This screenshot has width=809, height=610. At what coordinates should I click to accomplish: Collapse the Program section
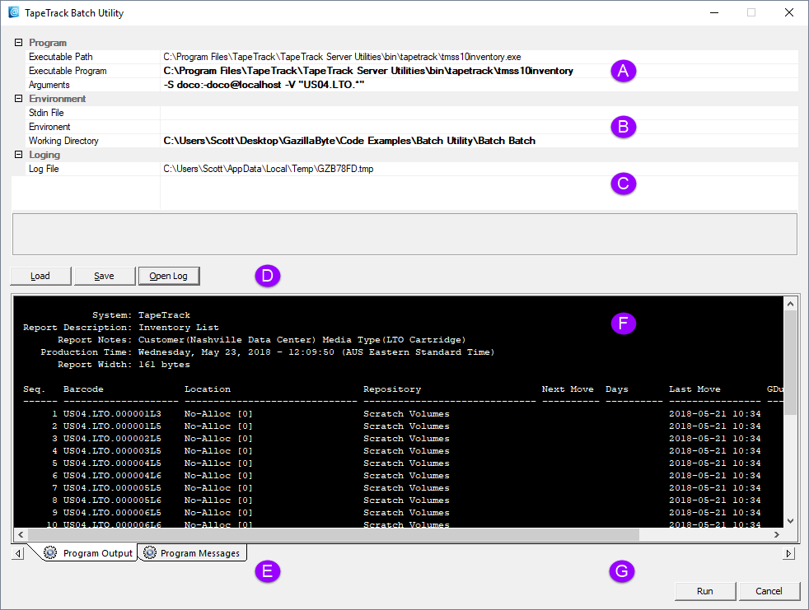(19, 42)
